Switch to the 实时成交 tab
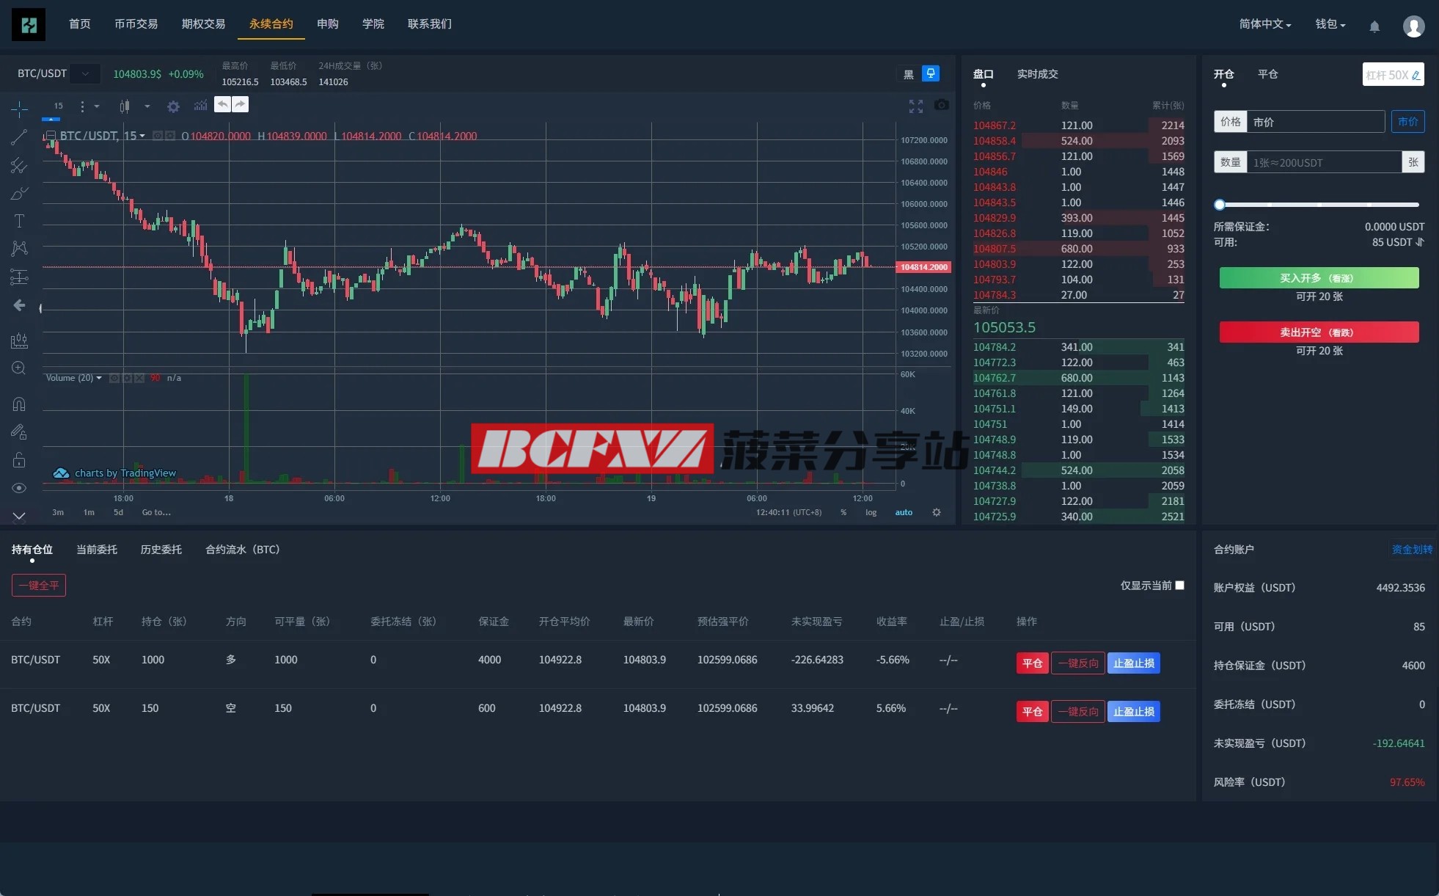The width and height of the screenshot is (1439, 896). (1037, 74)
